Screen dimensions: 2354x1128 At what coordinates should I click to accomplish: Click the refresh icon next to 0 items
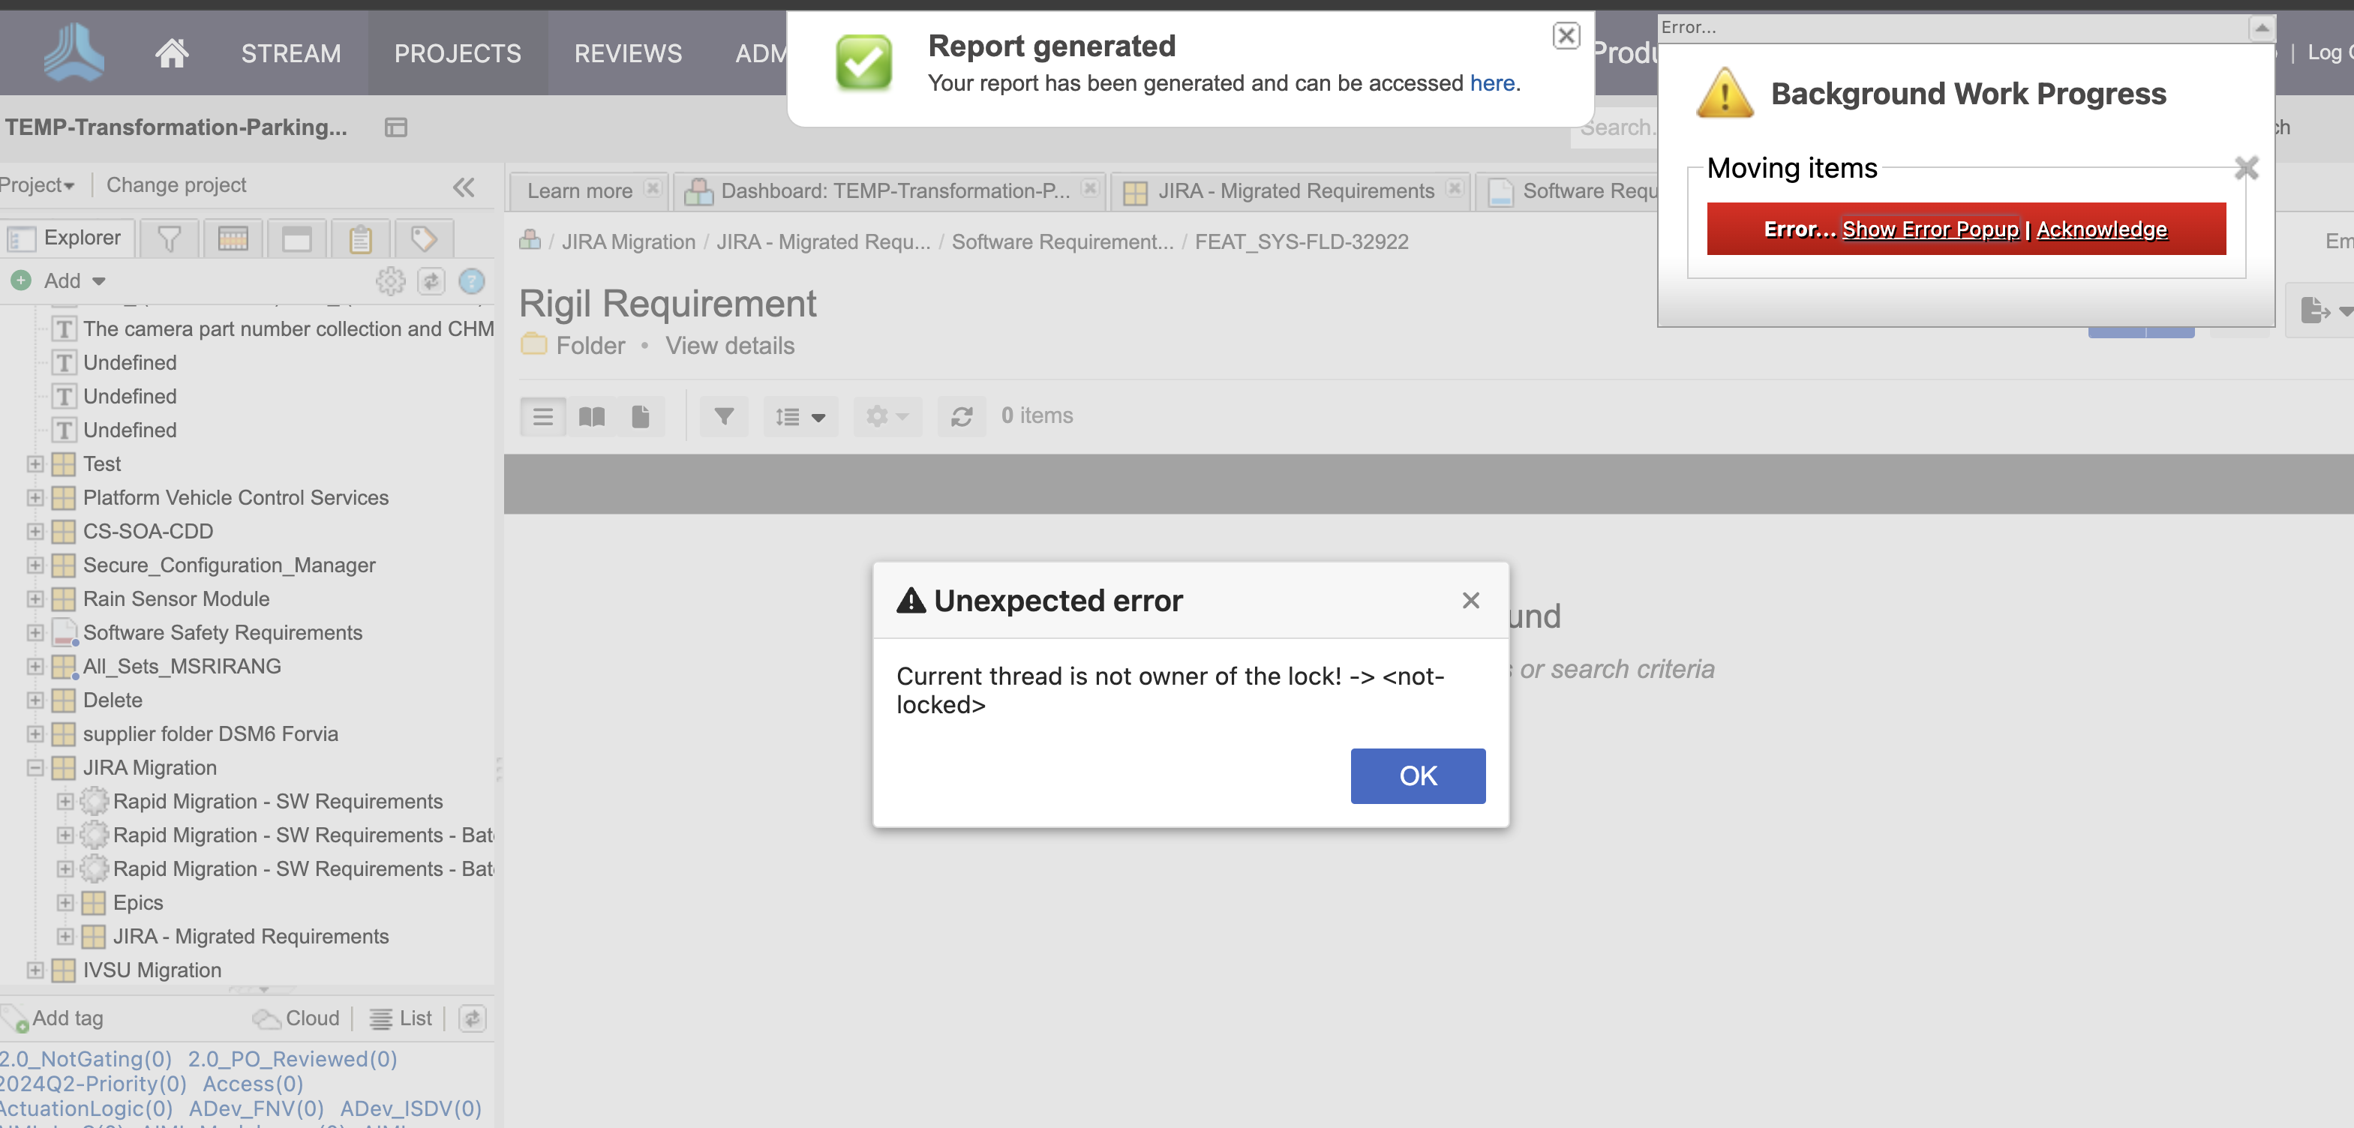point(962,416)
